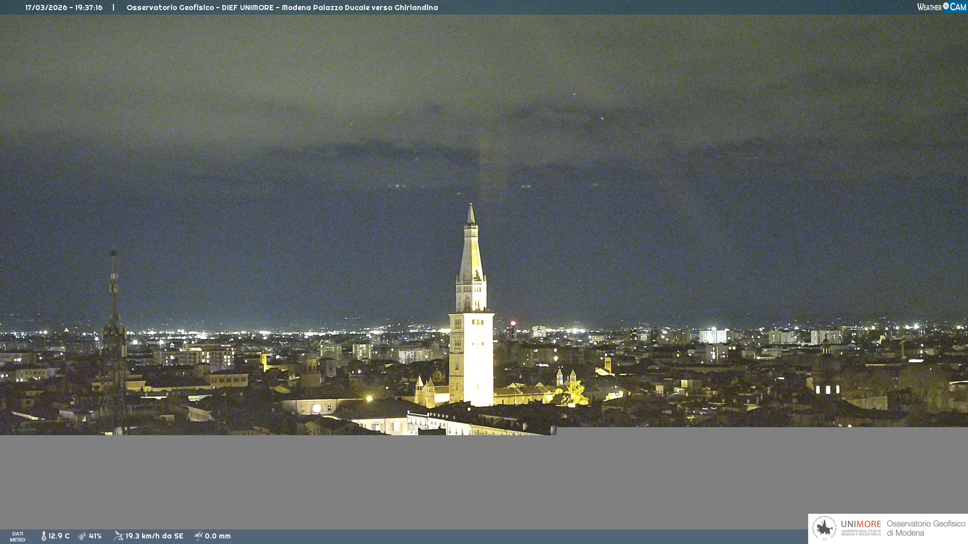Click the red light beside the tower

[513, 323]
